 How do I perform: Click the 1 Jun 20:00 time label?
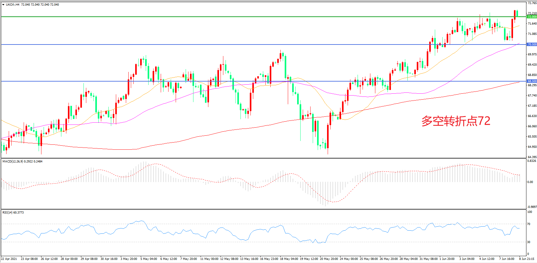(x=447, y=259)
